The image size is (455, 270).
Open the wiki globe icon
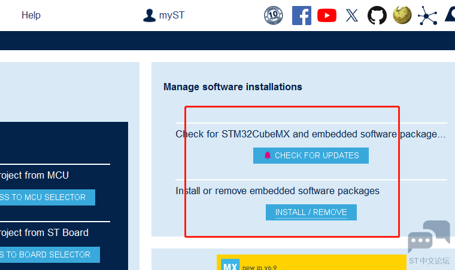tap(402, 15)
